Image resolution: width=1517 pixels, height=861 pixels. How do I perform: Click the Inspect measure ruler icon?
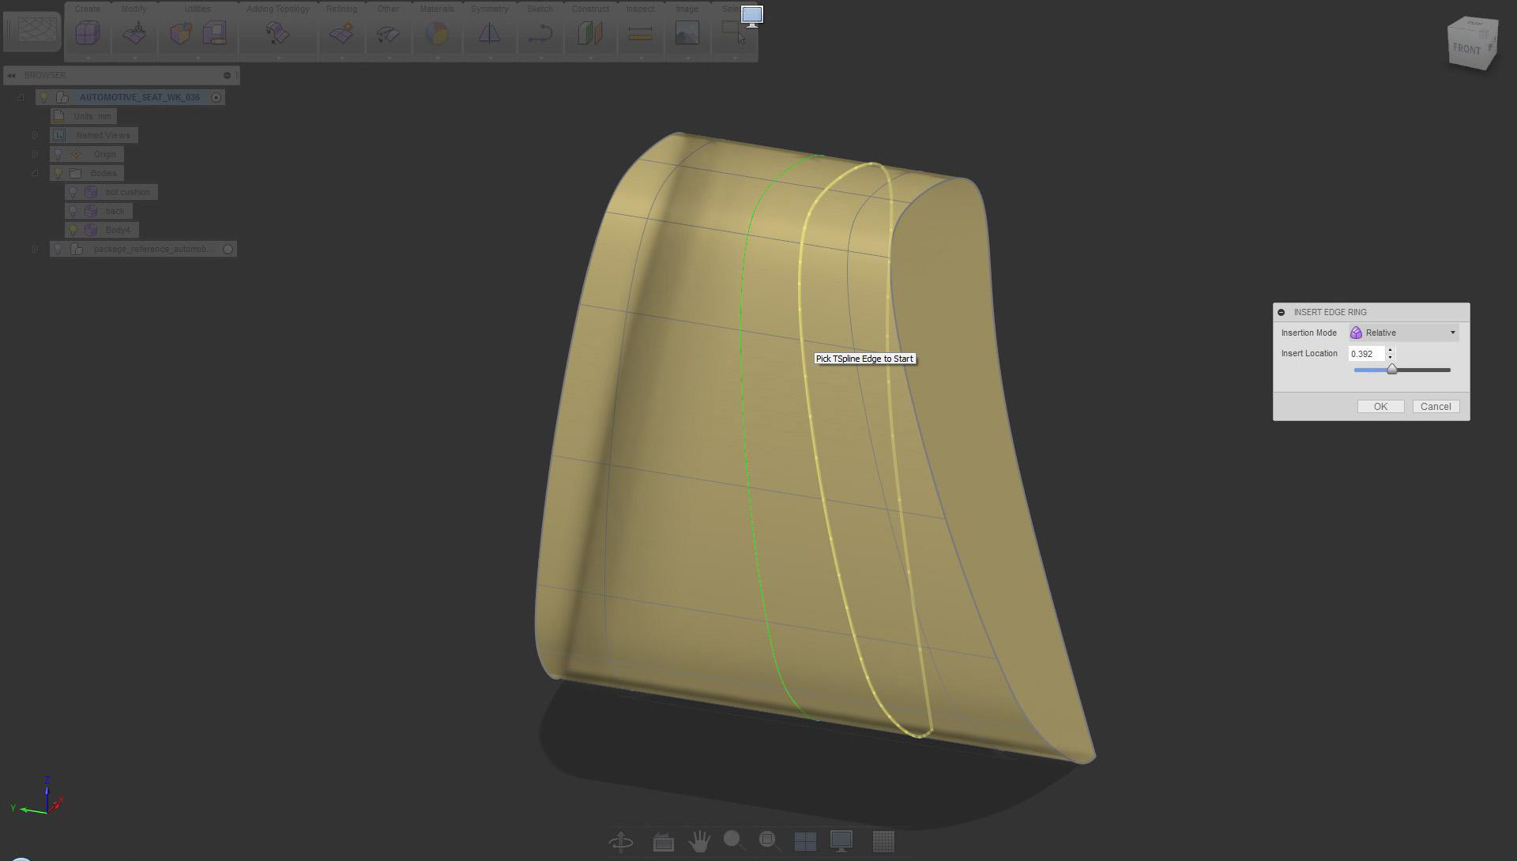[x=640, y=33]
